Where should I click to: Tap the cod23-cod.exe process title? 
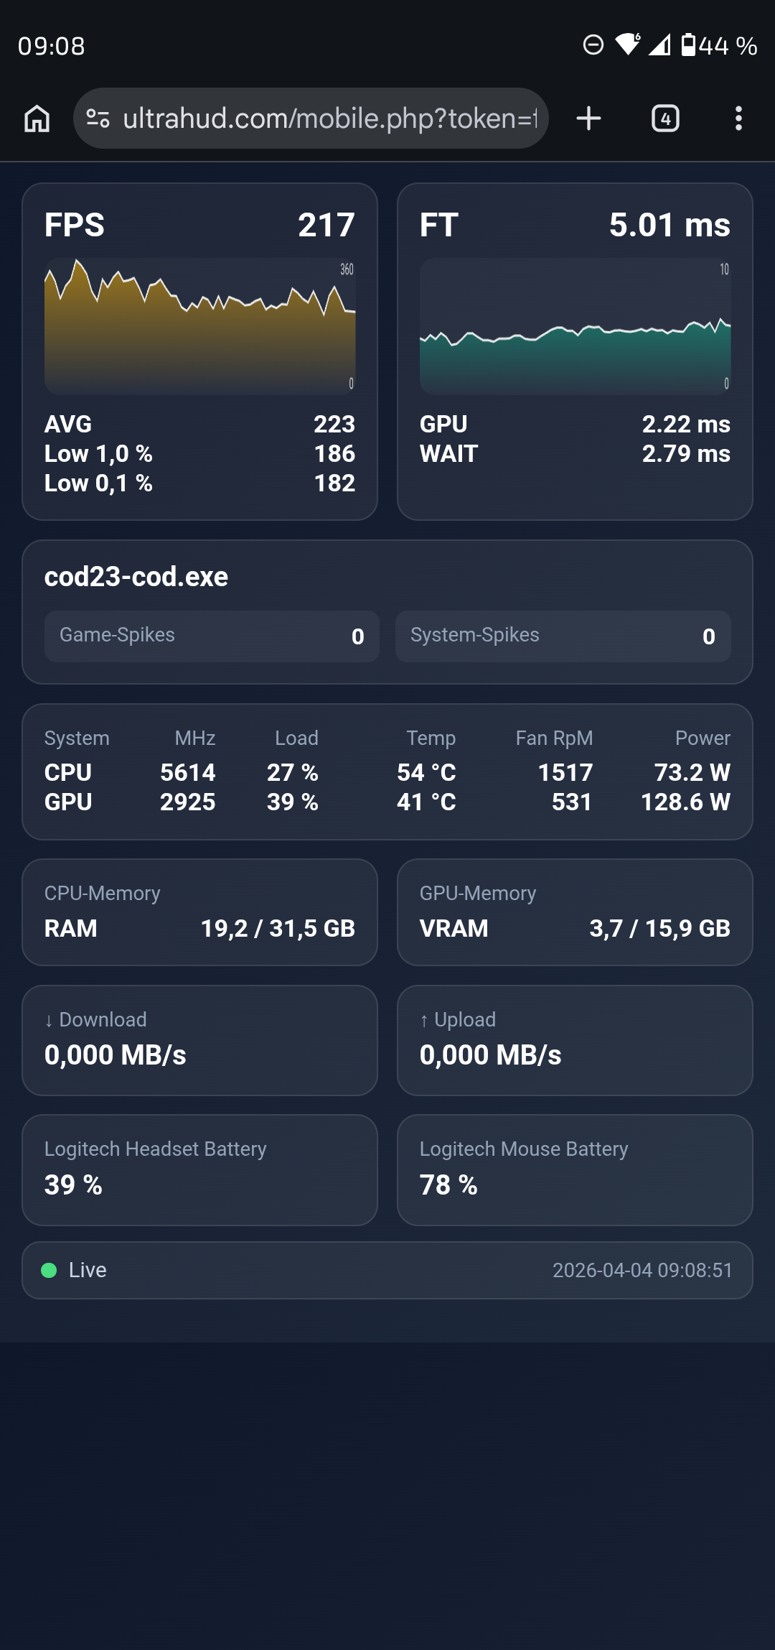tap(136, 577)
